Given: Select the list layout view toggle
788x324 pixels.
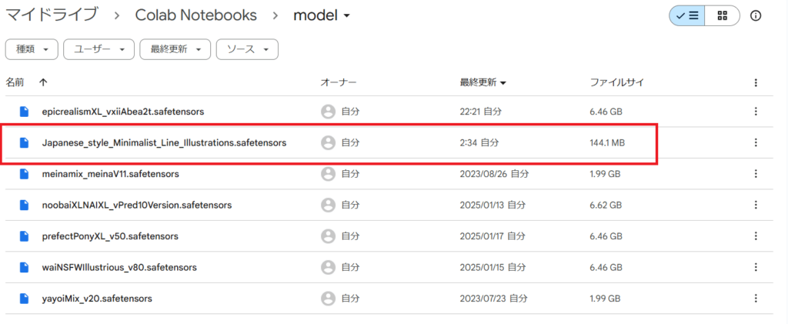Looking at the screenshot, I should point(687,15).
